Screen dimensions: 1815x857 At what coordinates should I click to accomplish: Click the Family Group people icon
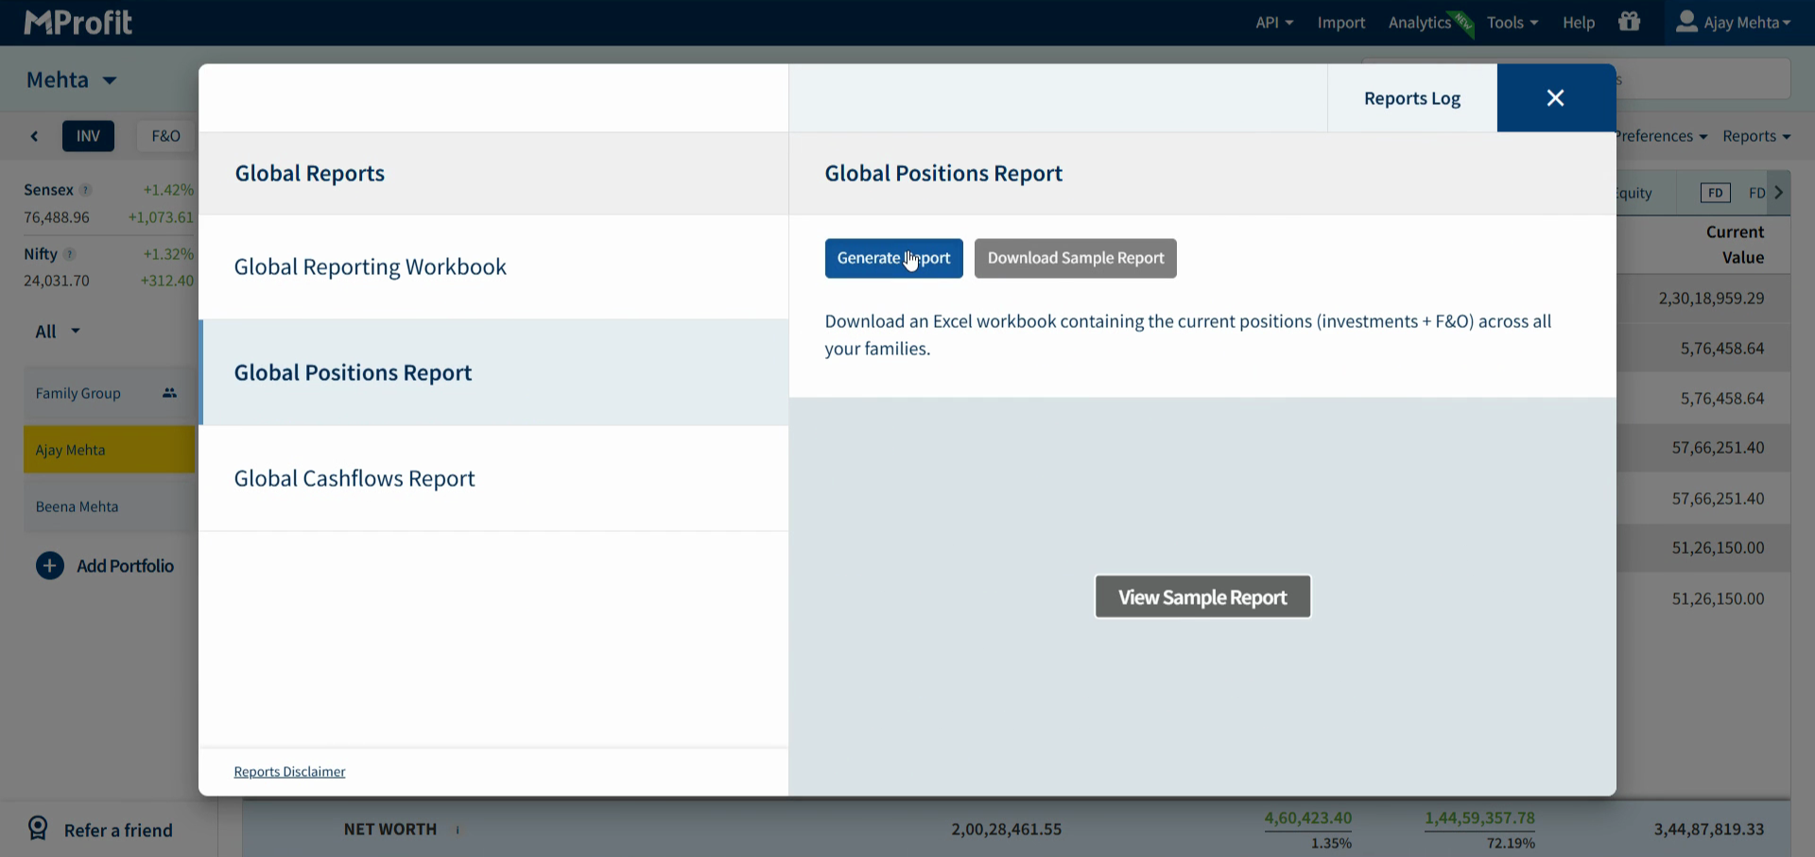pyautogui.click(x=169, y=393)
